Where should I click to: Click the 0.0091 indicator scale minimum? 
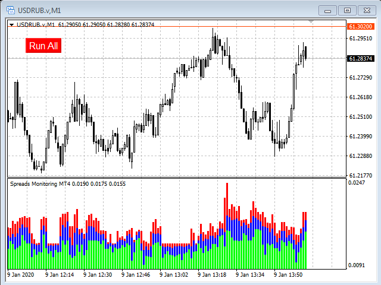pyautogui.click(x=357, y=265)
